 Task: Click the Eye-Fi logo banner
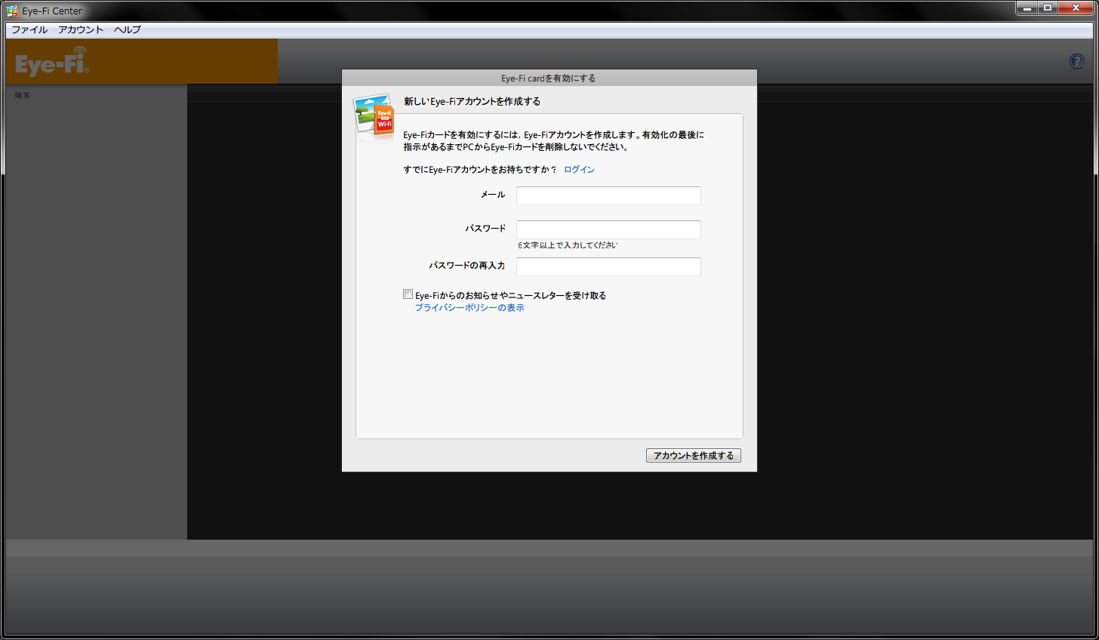(141, 61)
